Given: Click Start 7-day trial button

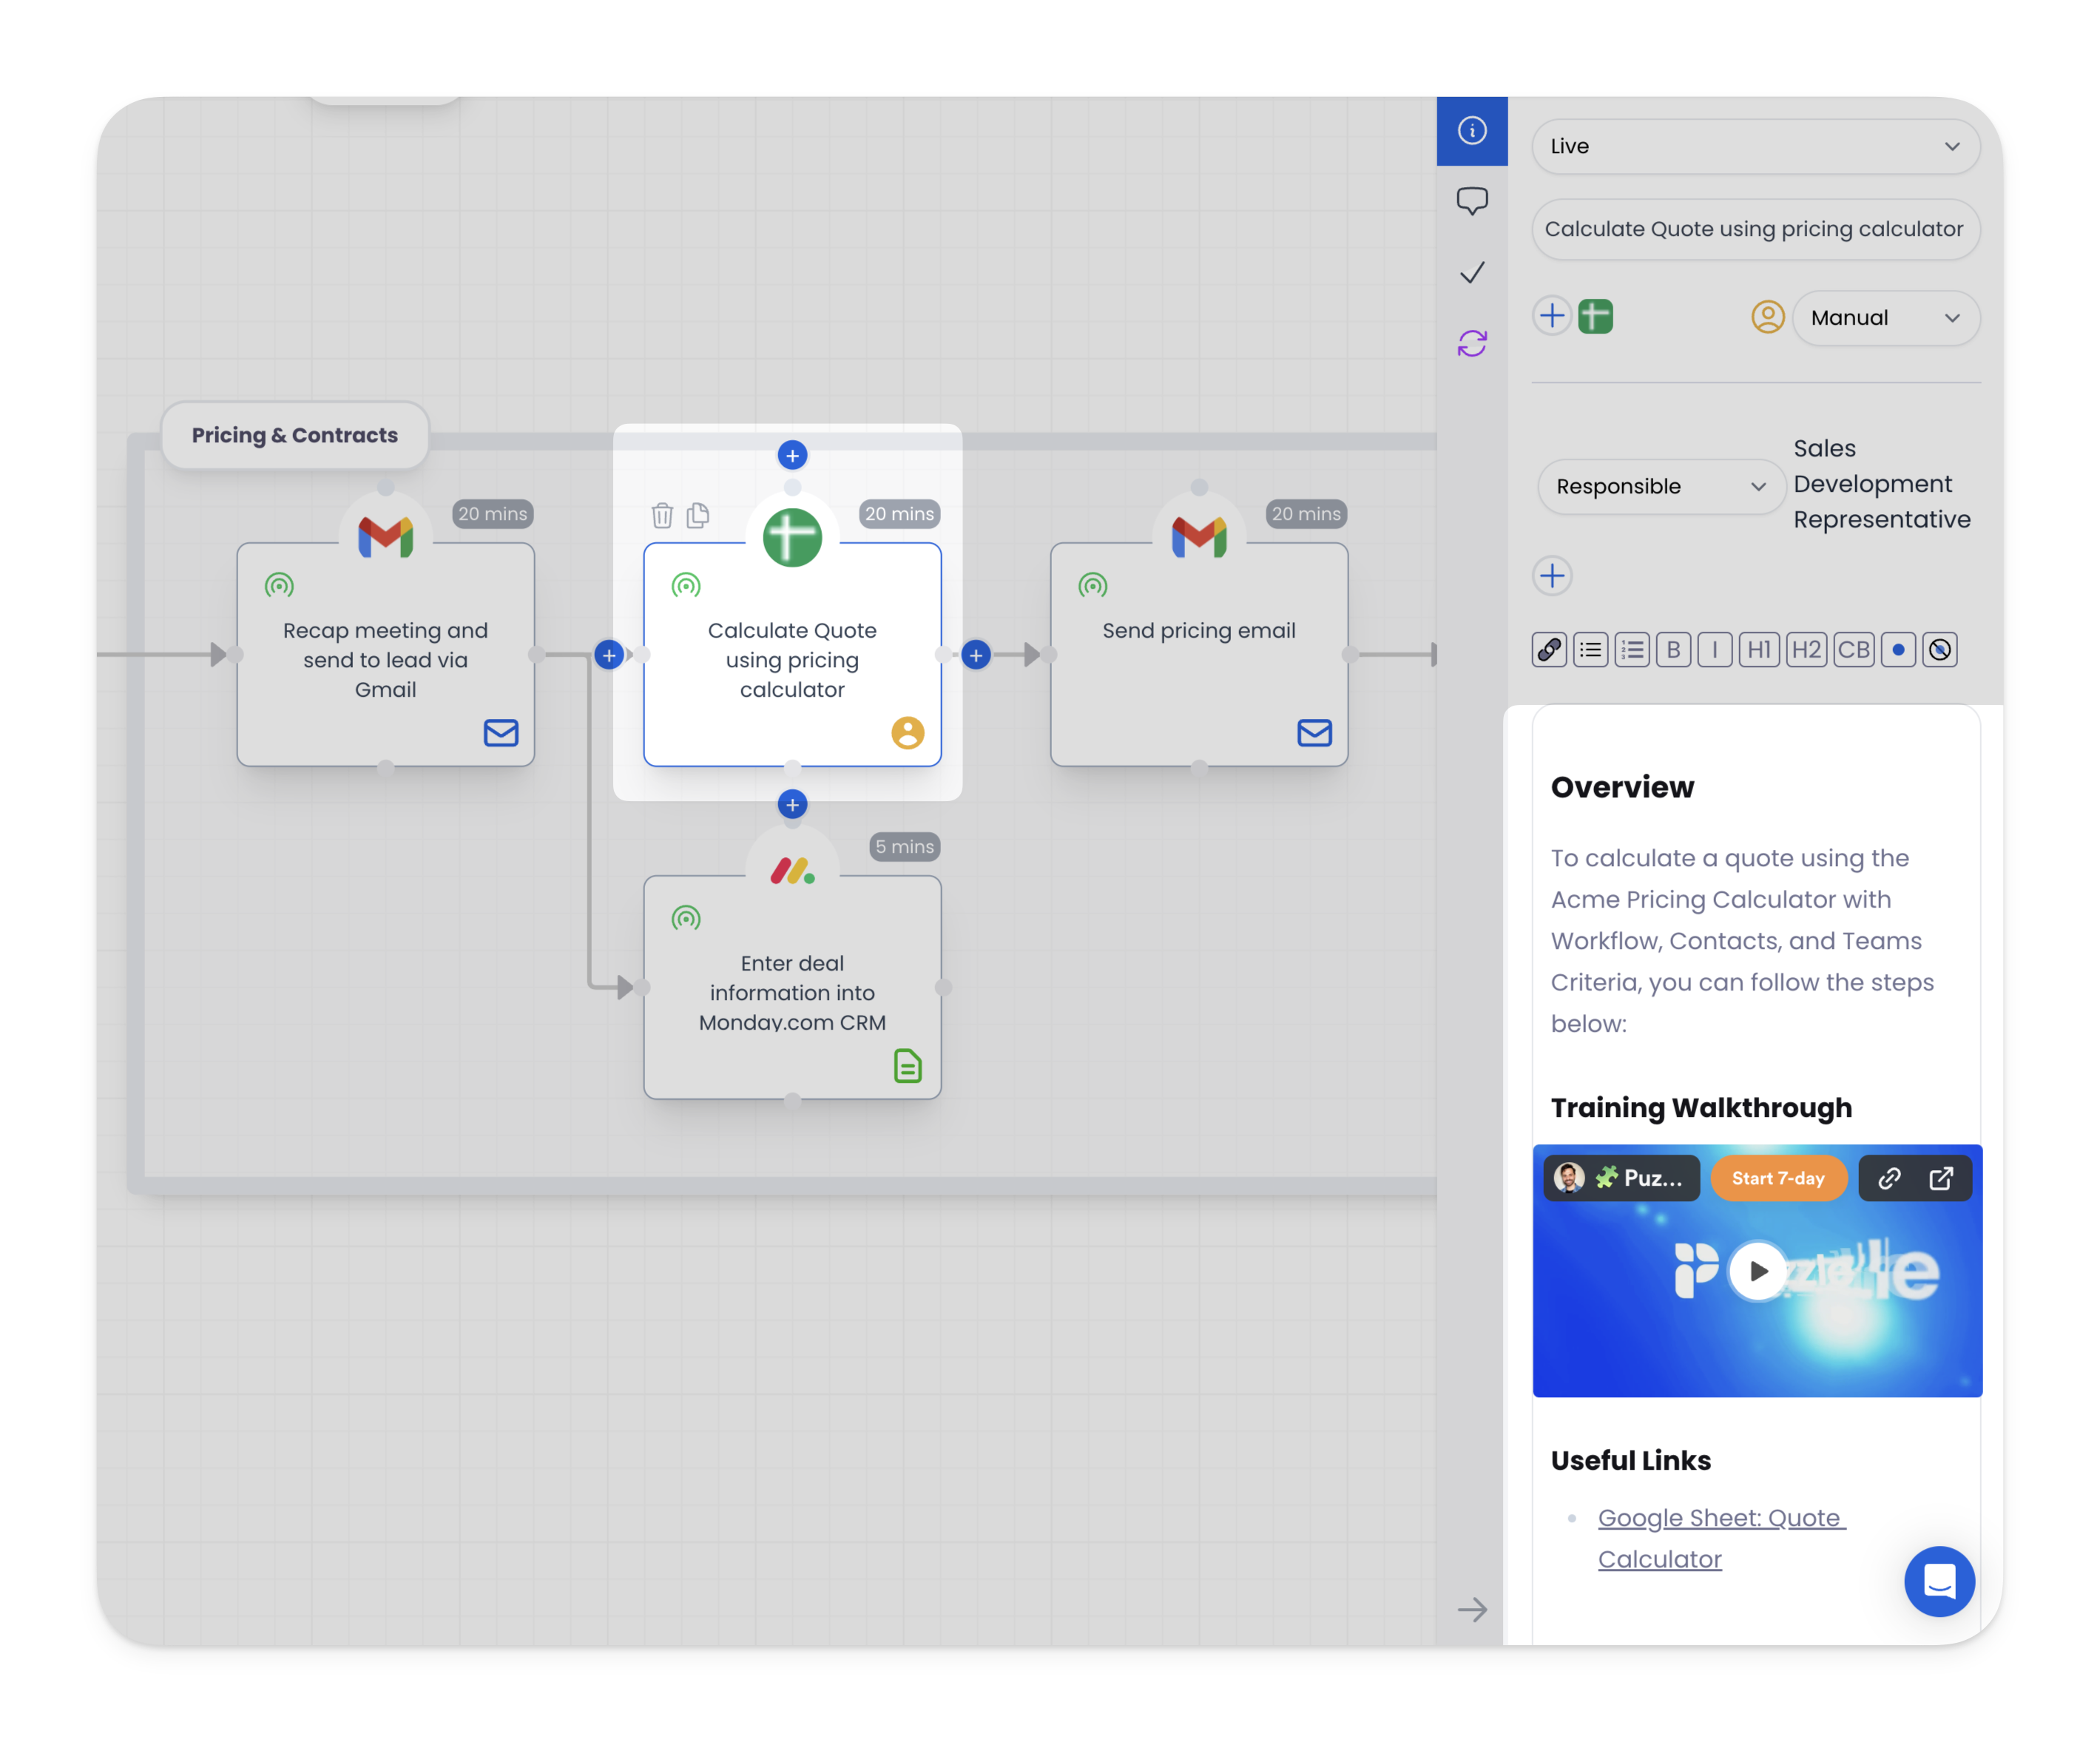Looking at the screenshot, I should [x=1778, y=1178].
